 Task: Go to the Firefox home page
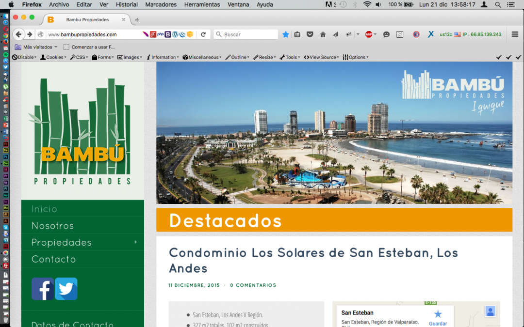click(323, 34)
